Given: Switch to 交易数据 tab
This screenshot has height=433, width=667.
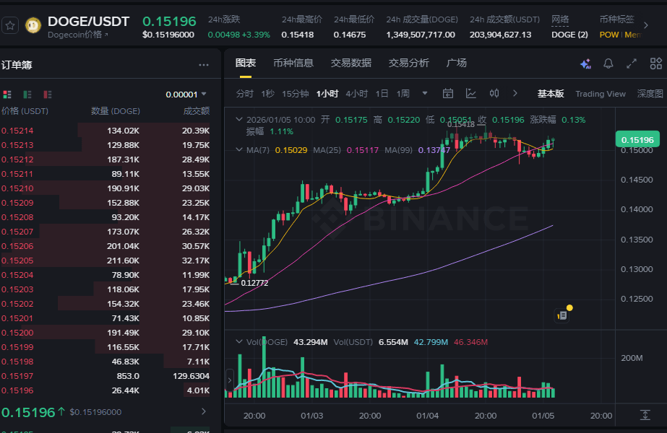Looking at the screenshot, I should [351, 64].
